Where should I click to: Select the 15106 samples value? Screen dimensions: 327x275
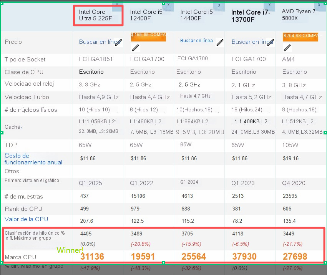[138, 196]
